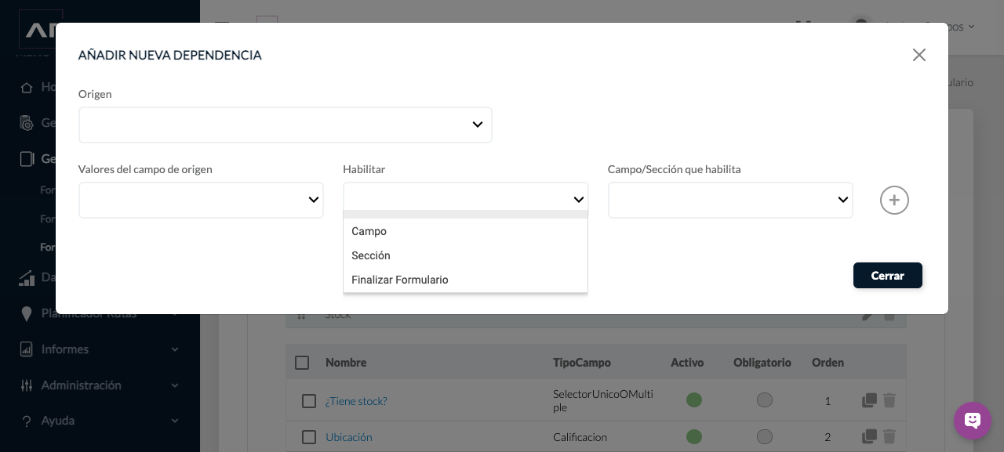Toggle the Obligatorio status of Ubicación
The width and height of the screenshot is (1004, 452).
765,436
